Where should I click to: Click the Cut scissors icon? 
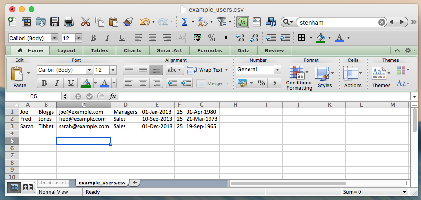pyautogui.click(x=86, y=22)
